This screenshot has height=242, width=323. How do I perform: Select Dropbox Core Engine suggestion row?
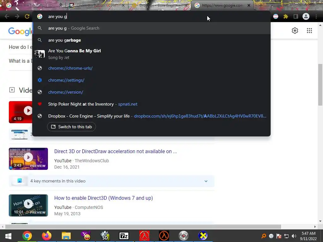click(151, 116)
